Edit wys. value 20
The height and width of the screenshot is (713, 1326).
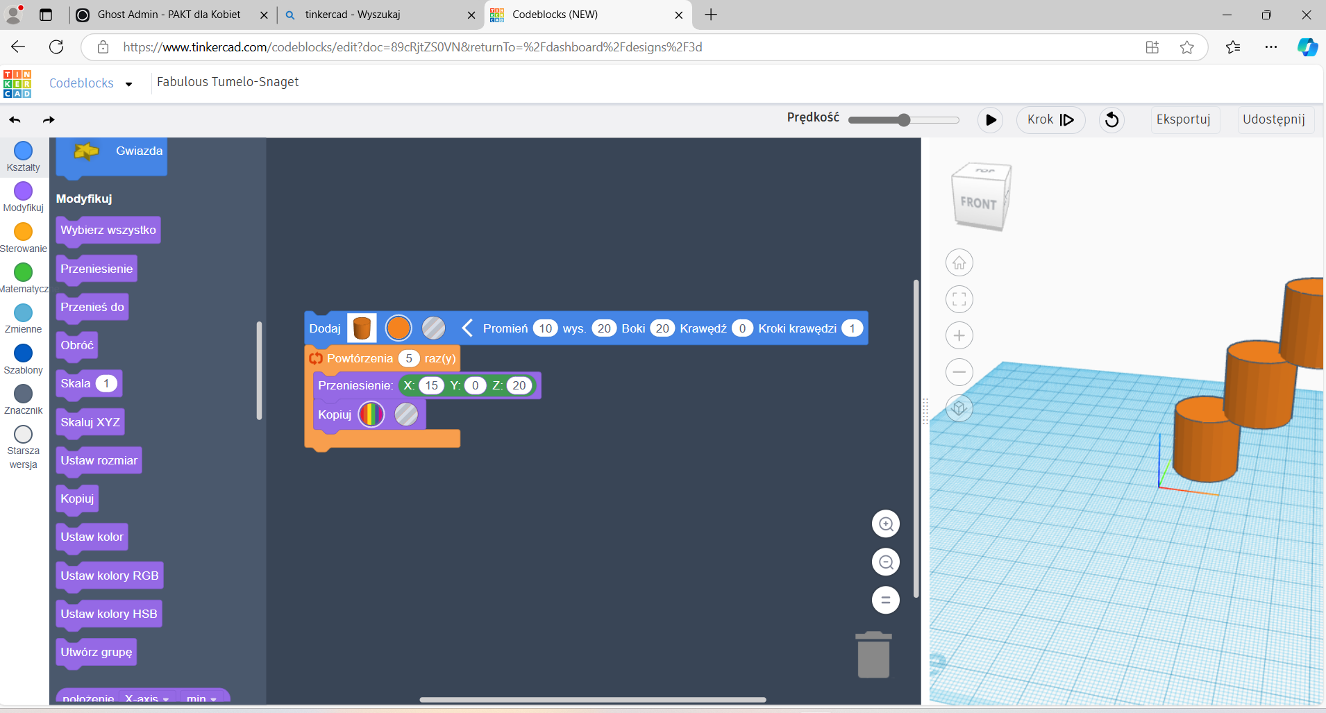[605, 328]
